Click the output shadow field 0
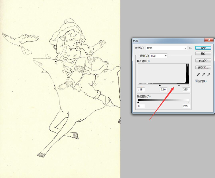Image resolution: width=215 pixels, height=178 pixels. point(141,106)
